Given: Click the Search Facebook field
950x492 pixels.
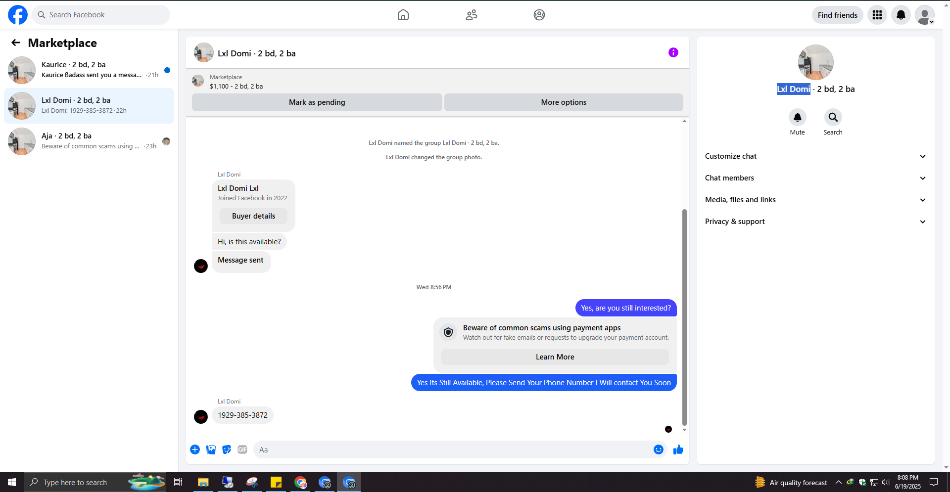Looking at the screenshot, I should (101, 15).
